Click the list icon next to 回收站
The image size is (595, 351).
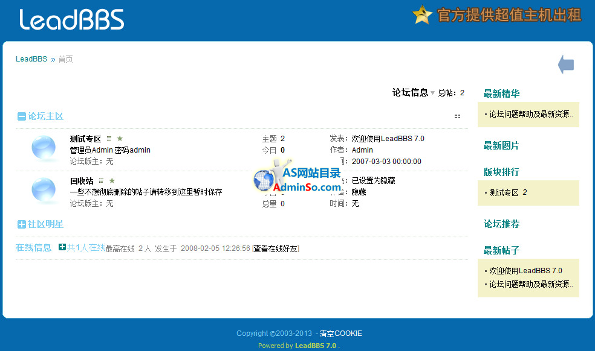click(101, 180)
